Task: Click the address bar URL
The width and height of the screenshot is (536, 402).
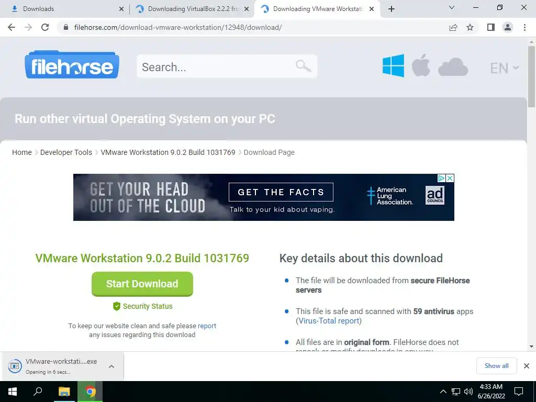Action: click(178, 27)
